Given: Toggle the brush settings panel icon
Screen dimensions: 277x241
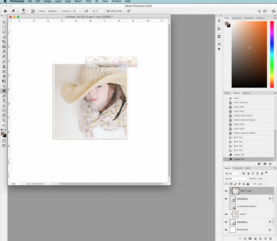Looking at the screenshot, I should (33, 11).
